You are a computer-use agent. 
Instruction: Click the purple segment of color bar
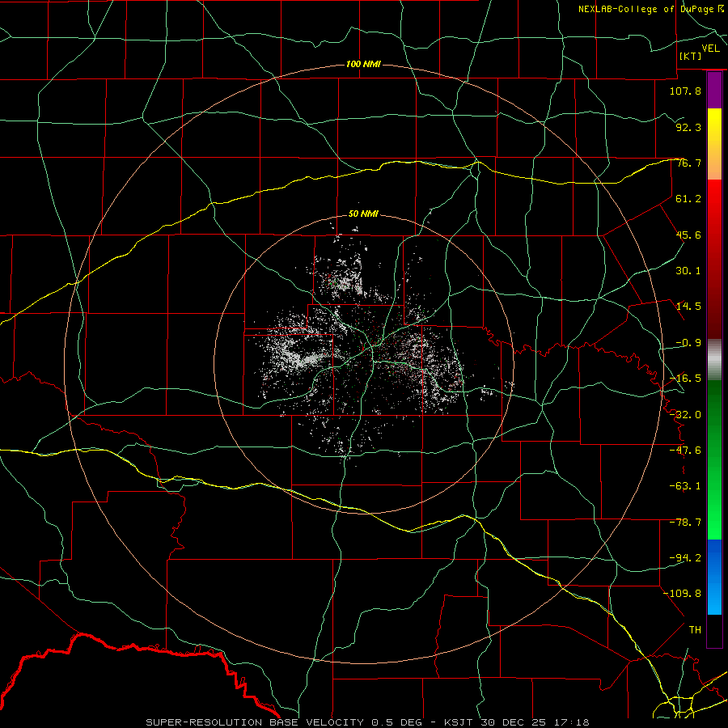[714, 91]
